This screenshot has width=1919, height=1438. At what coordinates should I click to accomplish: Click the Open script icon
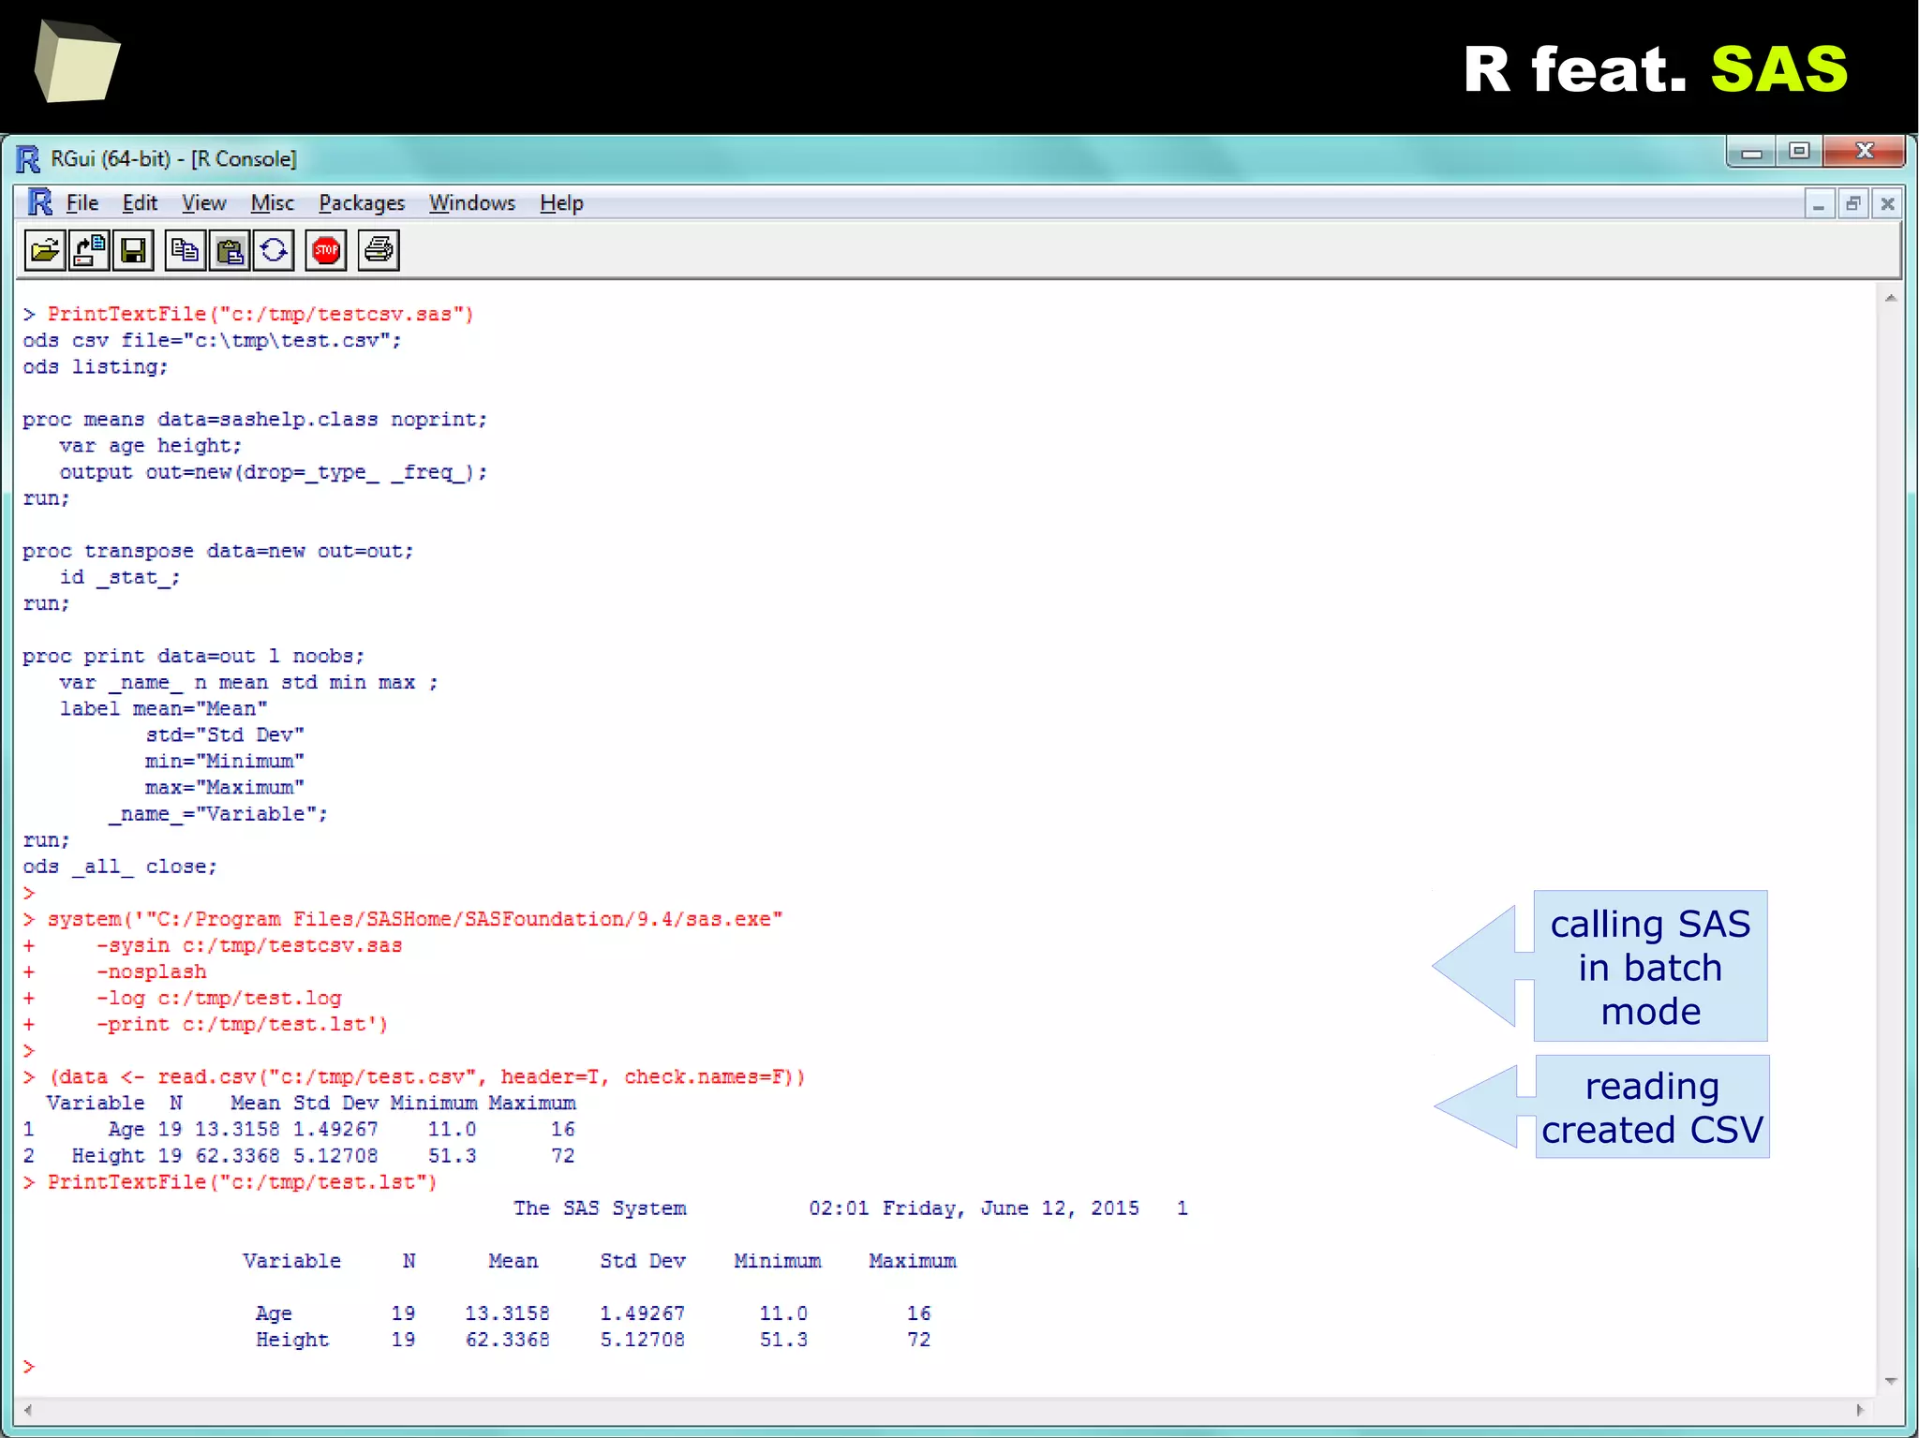coord(45,250)
